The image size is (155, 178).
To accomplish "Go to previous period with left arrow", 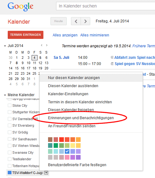I will click(x=76, y=21).
